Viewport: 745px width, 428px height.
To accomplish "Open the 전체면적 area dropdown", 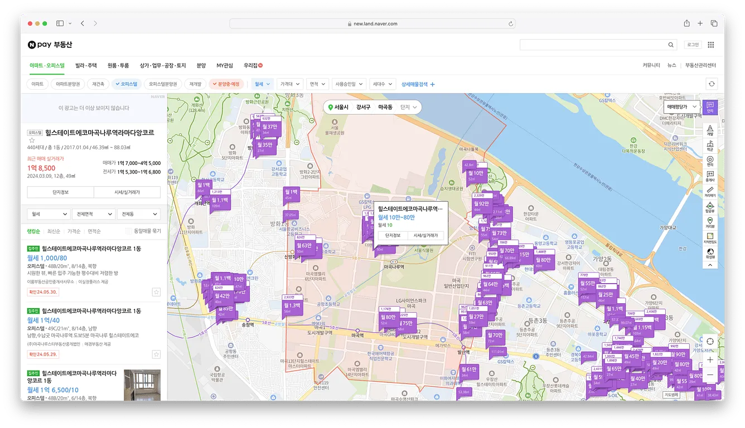I will pos(93,214).
